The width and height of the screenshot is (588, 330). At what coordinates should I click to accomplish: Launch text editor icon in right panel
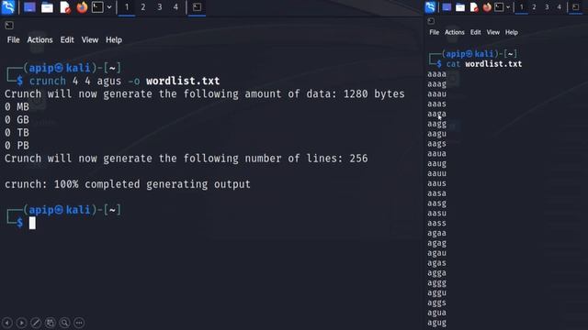point(474,7)
